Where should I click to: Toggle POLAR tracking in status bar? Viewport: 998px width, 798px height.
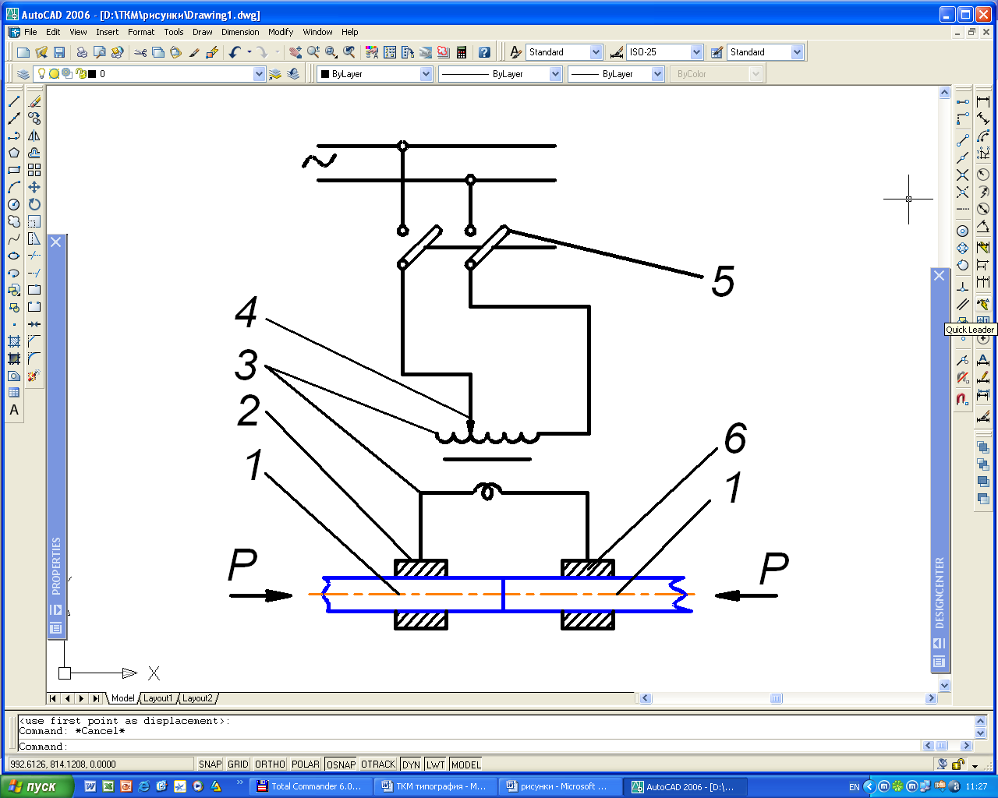(x=306, y=764)
